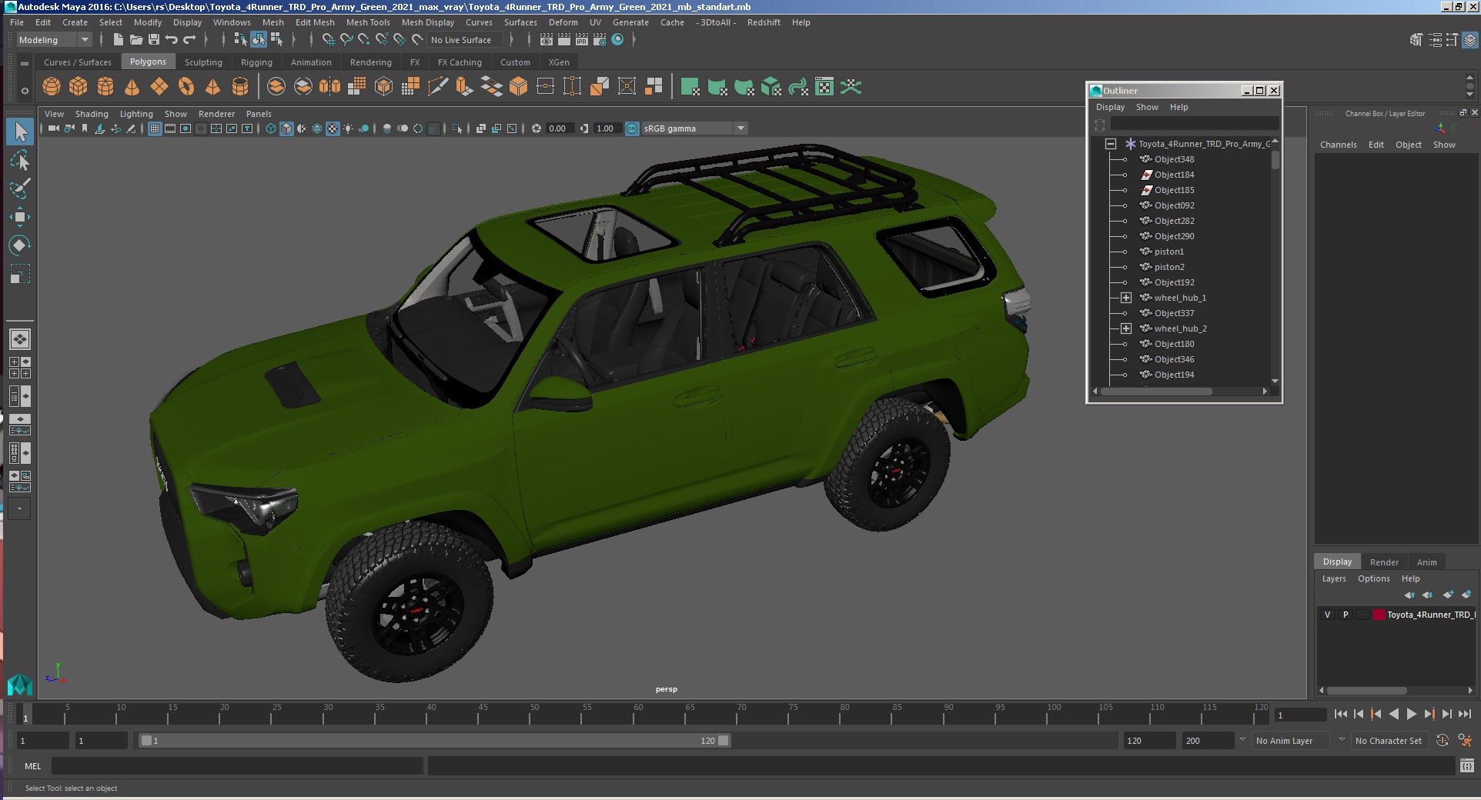Choose the arrow Select tool
1481x800 pixels.
[20, 132]
